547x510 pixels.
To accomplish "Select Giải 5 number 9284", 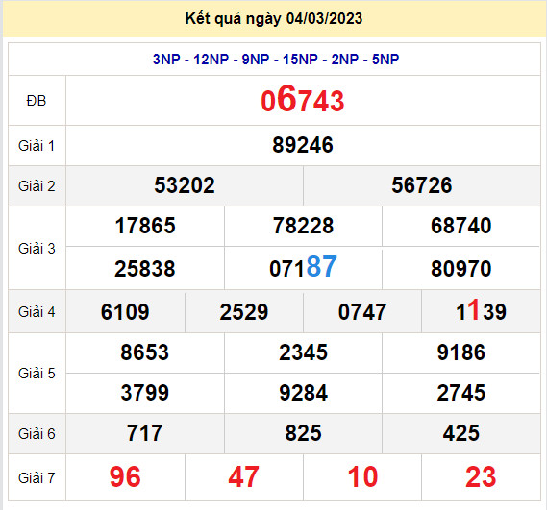I will click(303, 393).
